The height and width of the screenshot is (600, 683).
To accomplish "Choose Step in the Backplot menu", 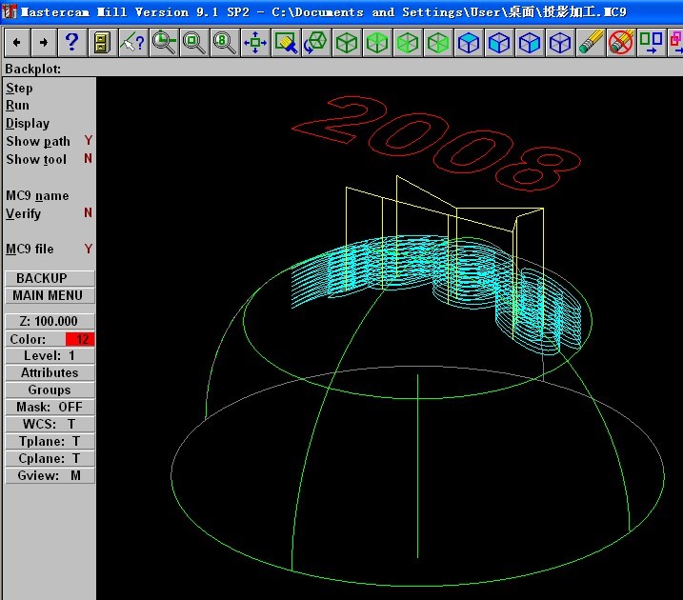I will pyautogui.click(x=19, y=88).
